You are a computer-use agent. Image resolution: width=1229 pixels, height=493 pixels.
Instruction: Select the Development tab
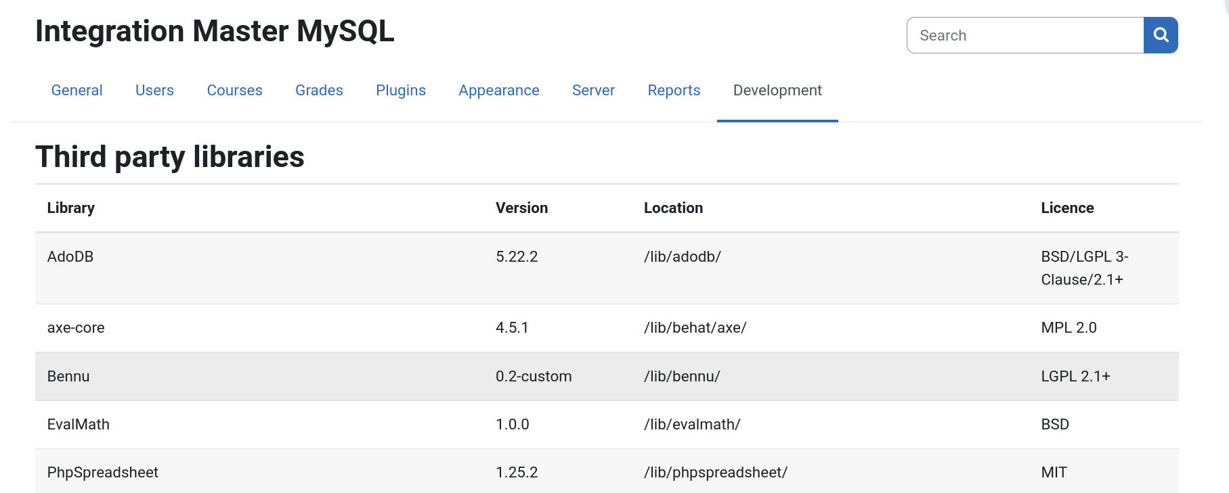pos(777,91)
